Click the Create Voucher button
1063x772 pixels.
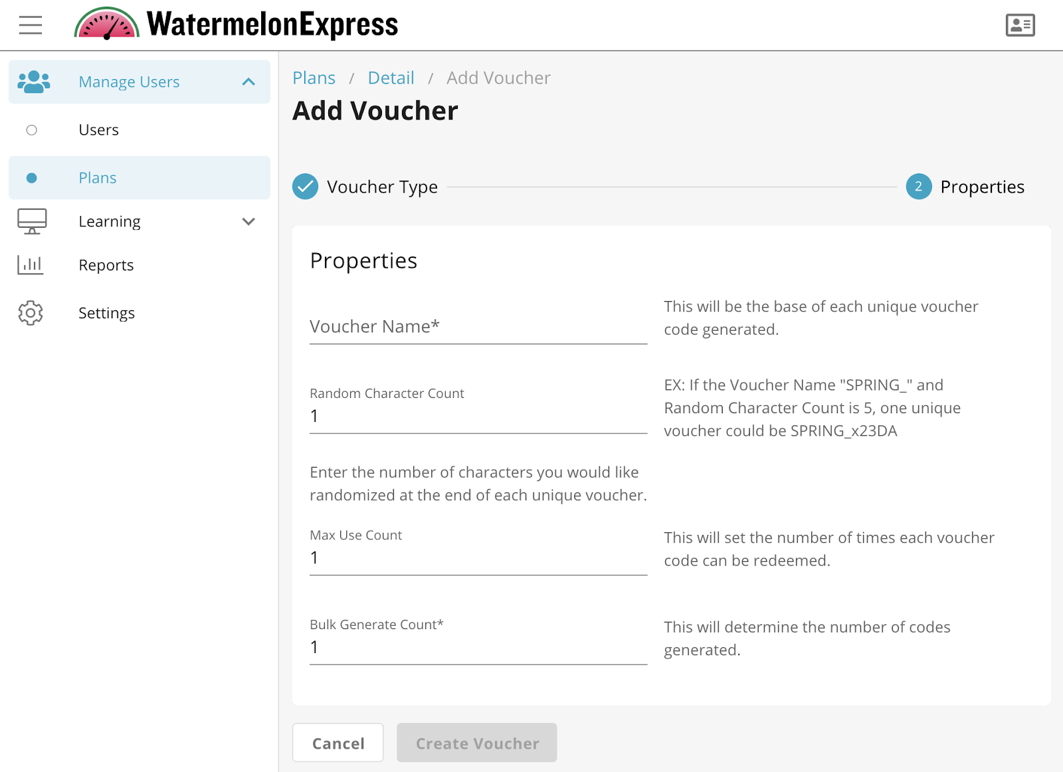(476, 743)
